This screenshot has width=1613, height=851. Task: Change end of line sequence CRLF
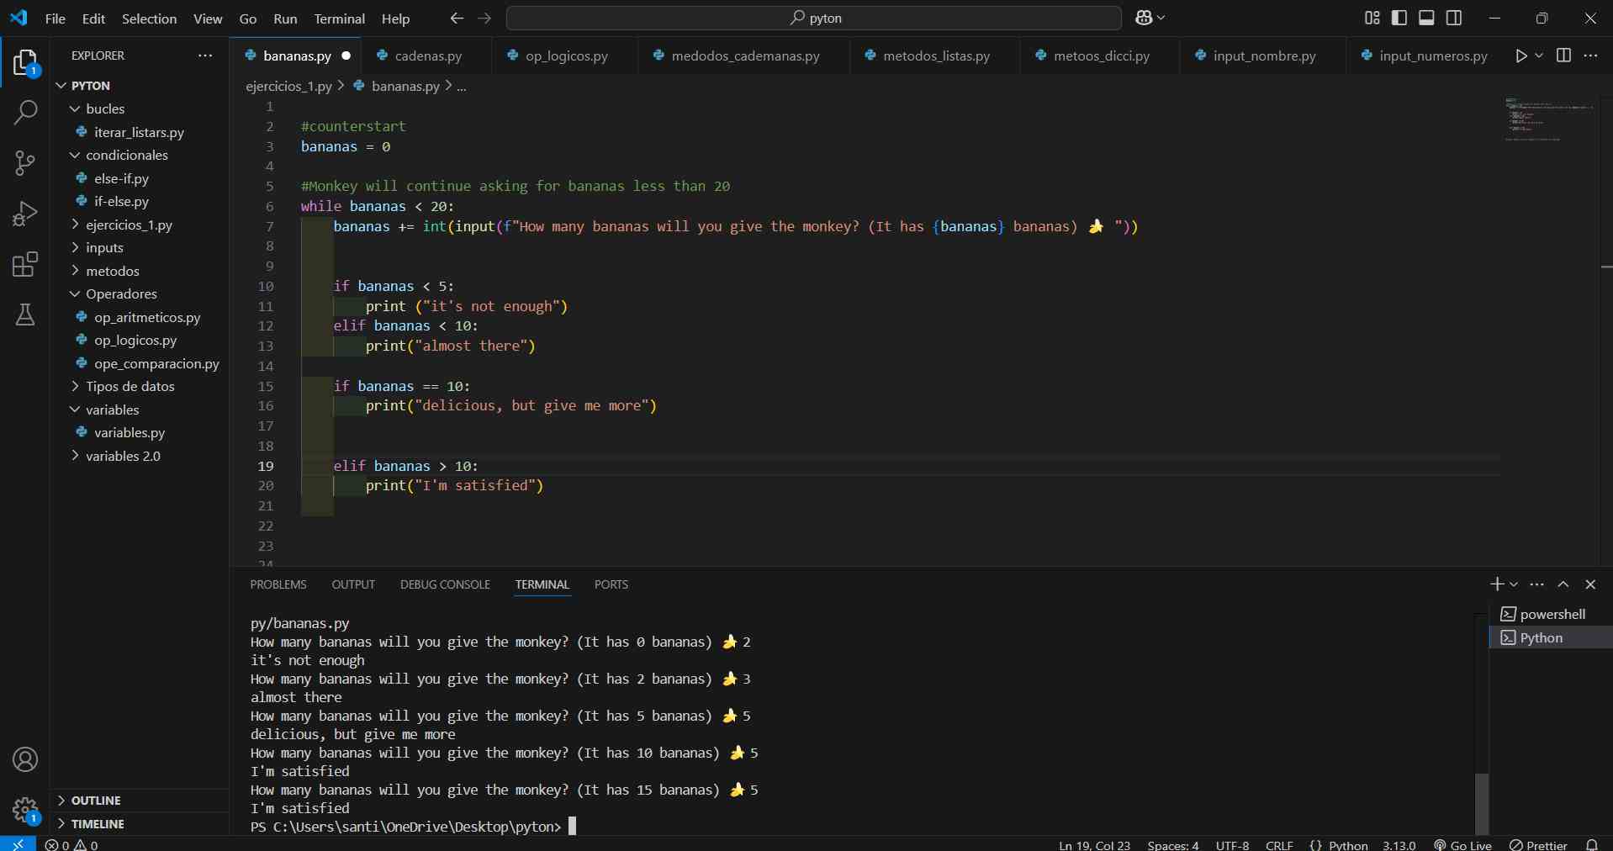click(x=1279, y=845)
